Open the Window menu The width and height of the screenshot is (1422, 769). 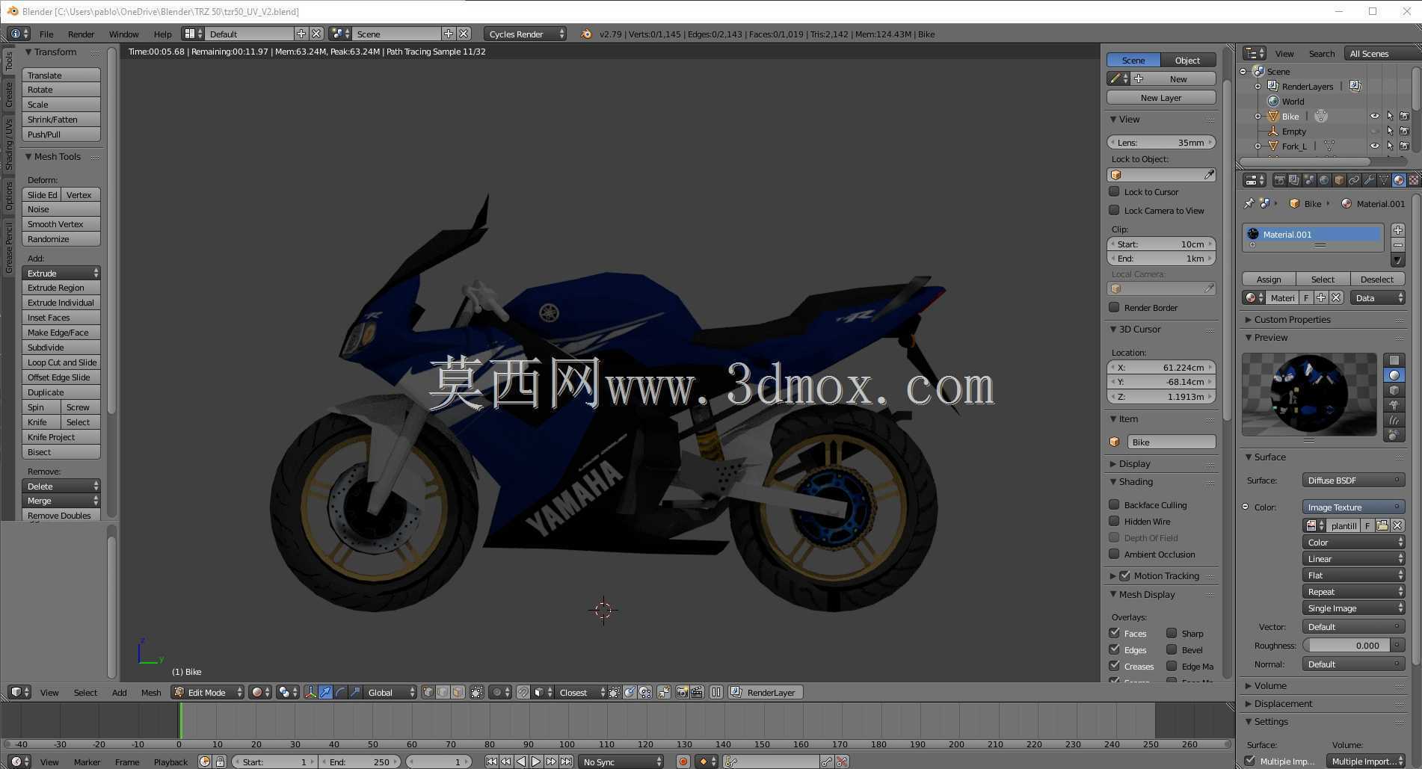pyautogui.click(x=123, y=34)
